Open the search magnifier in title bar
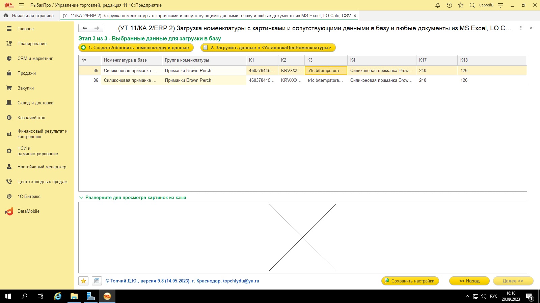Screen dimensions: 540x303 click(472, 5)
